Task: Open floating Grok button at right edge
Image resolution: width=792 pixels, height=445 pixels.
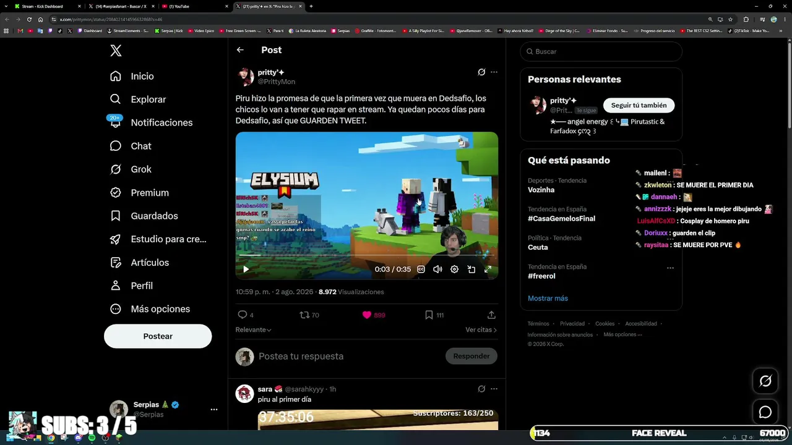Action: (765, 381)
